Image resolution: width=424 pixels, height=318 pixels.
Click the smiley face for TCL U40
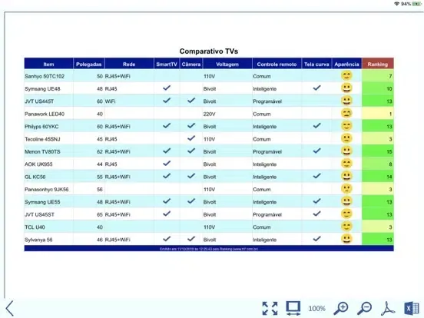click(346, 227)
